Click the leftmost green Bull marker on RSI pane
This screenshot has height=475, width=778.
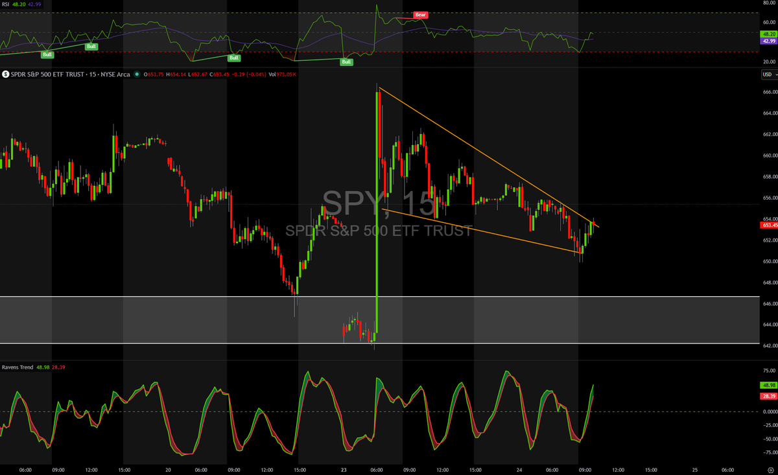point(47,55)
